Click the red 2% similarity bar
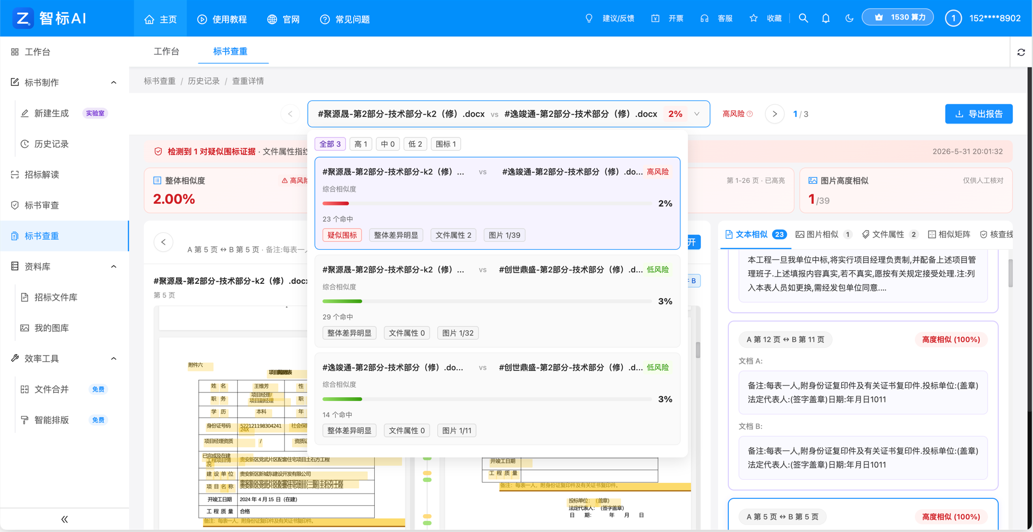 coord(336,203)
